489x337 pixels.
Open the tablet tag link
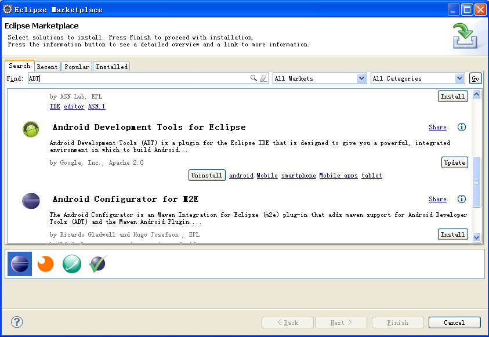click(x=372, y=175)
